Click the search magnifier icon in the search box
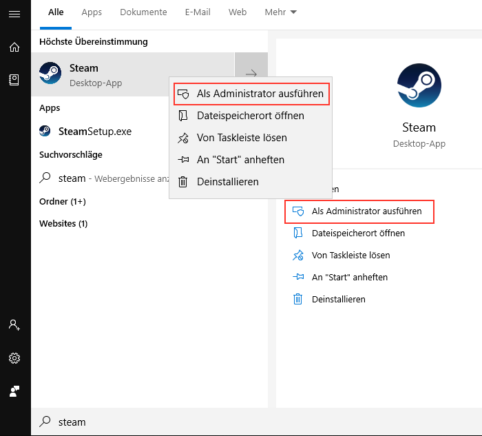 tap(45, 422)
